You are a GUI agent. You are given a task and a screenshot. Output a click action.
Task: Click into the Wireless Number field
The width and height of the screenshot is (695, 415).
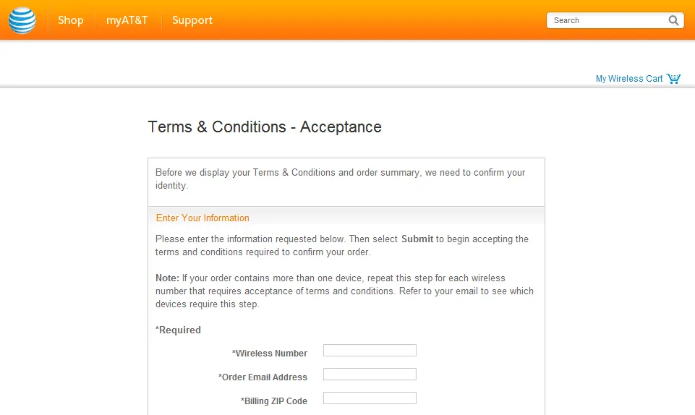click(370, 351)
